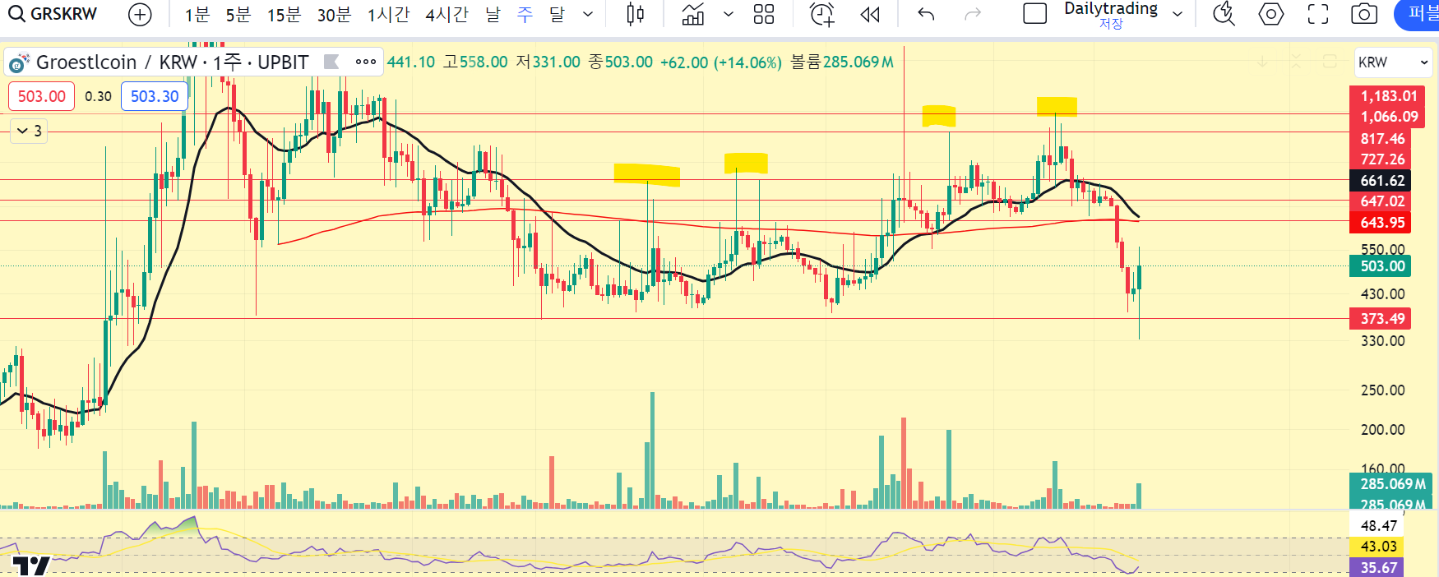Undo the last chart action
The width and height of the screenshot is (1439, 577).
click(x=926, y=14)
